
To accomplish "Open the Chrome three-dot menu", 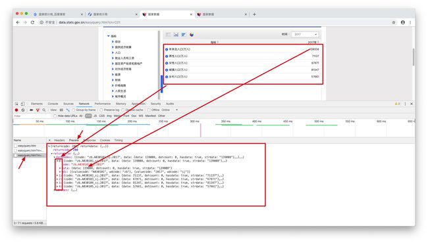I will tap(410, 22).
